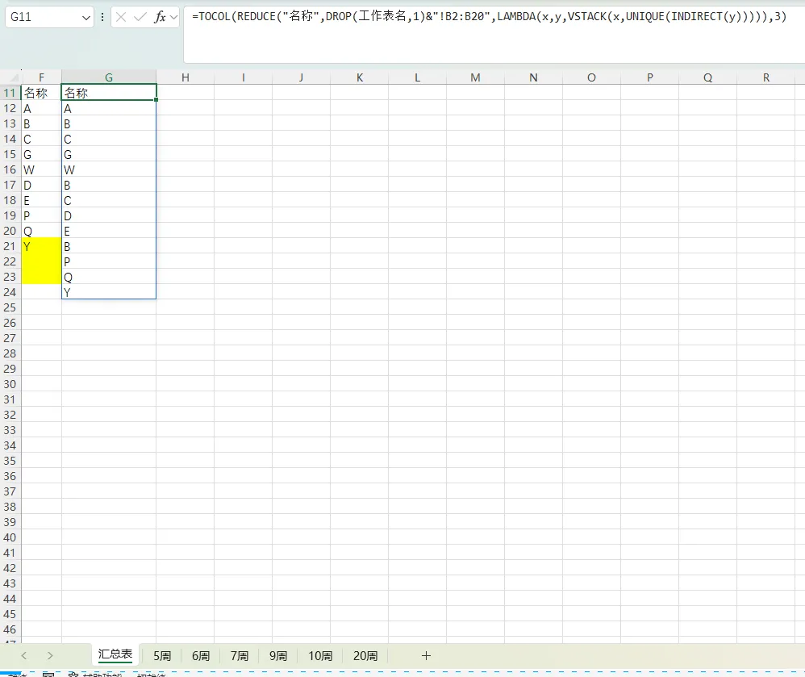Viewport: 805px width, 677px height.
Task: Select cell G23 containing Q
Action: coord(109,277)
